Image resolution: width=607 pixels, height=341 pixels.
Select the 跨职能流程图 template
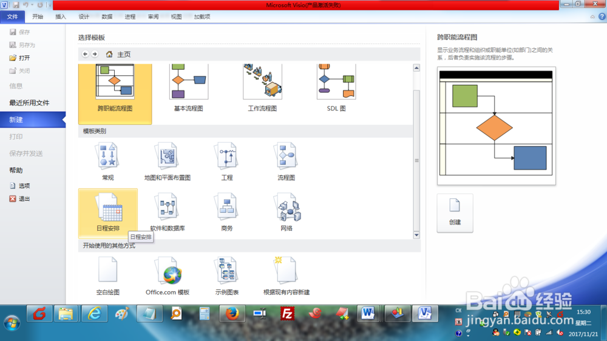[x=115, y=93]
